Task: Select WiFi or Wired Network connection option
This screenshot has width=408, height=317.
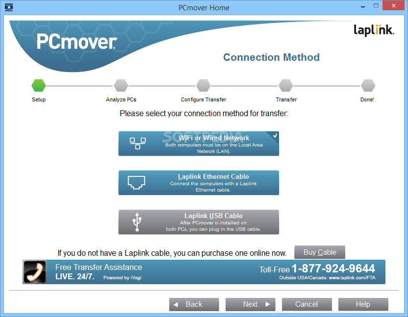Action: (x=199, y=144)
